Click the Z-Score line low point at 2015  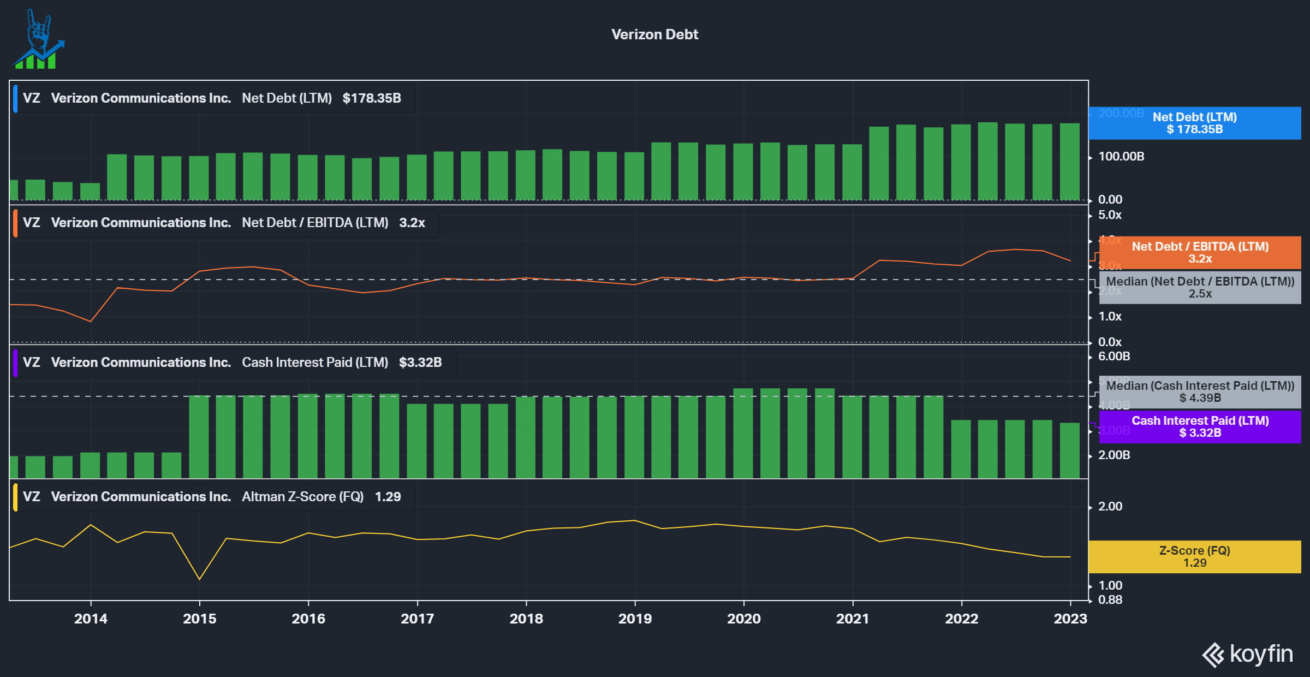click(199, 579)
